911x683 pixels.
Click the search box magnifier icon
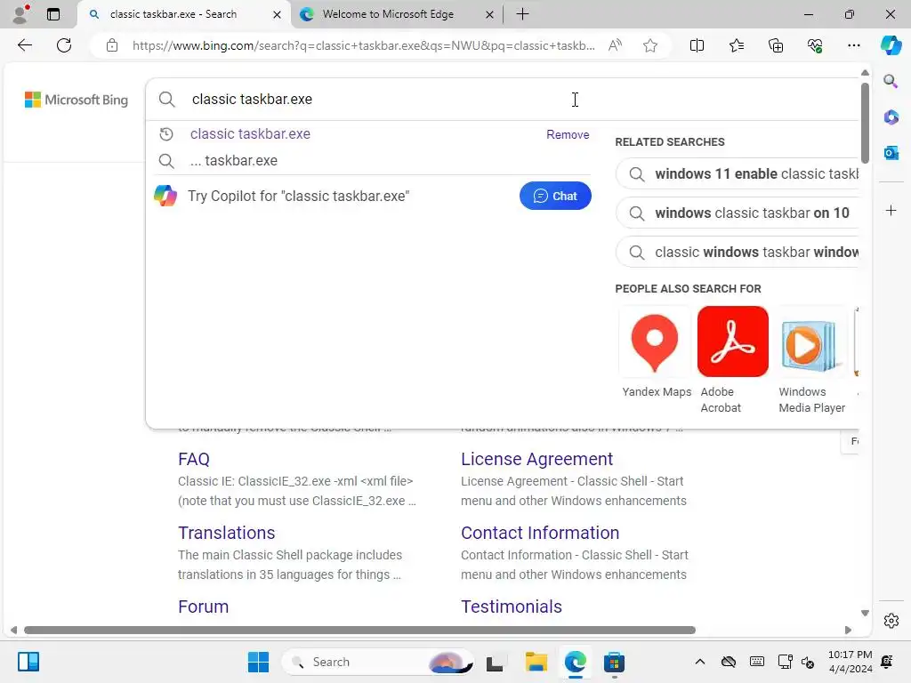166,100
